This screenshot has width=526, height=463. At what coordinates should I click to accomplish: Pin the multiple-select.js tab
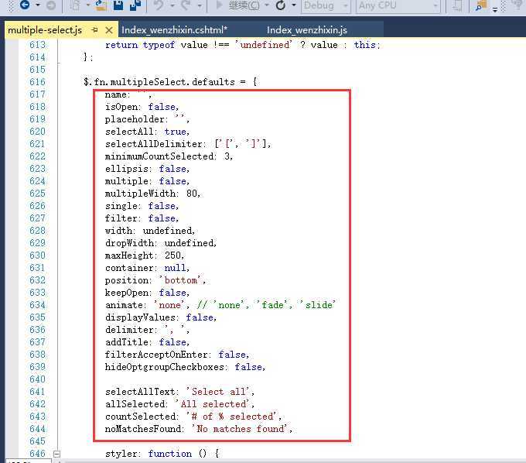coord(94,30)
